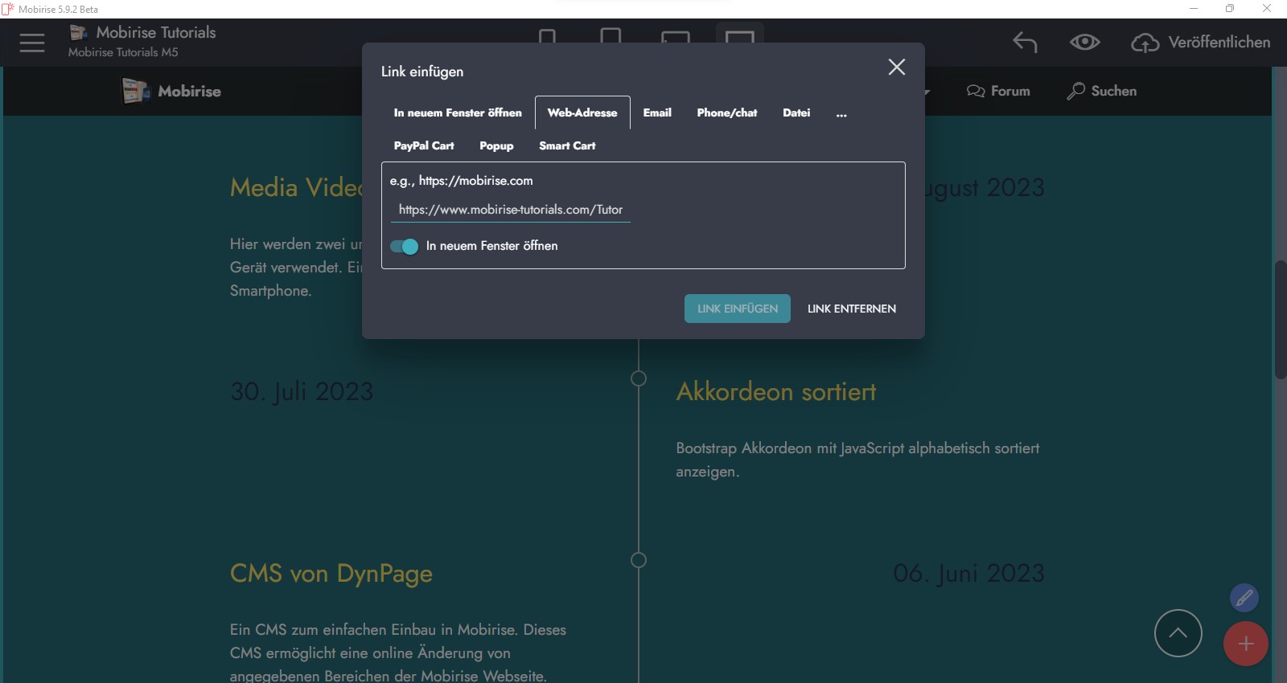Click the LINK EINFÜGEN button

click(x=738, y=309)
